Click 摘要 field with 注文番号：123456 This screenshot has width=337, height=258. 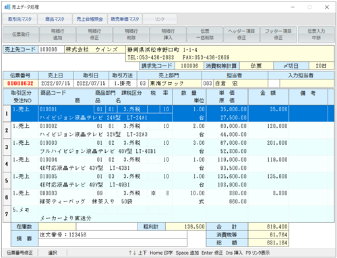coord(113,234)
